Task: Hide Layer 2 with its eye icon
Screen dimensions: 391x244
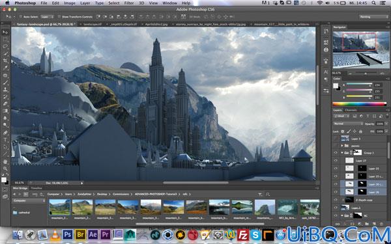Action: click(x=336, y=208)
